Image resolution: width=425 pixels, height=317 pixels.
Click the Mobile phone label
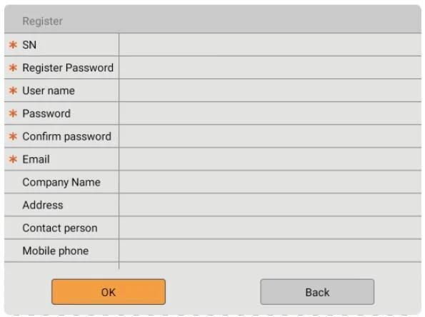(56, 251)
